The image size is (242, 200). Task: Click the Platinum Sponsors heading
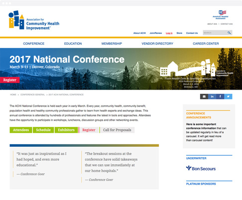[x=201, y=184]
